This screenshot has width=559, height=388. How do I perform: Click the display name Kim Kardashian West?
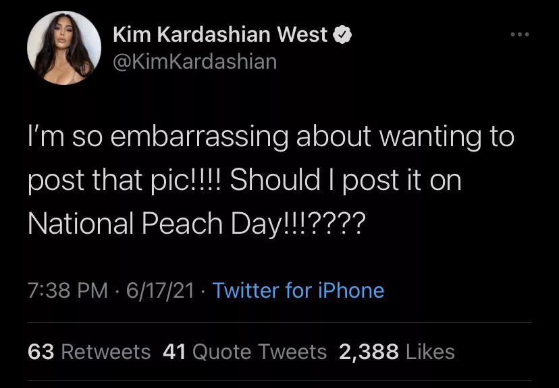(219, 34)
